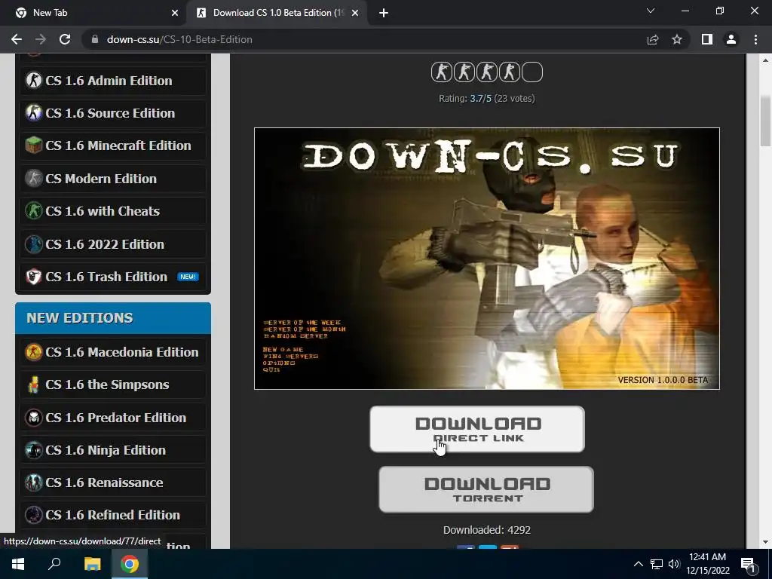Click the CS 1.6 Source Edition icon
This screenshot has width=772, height=579.
pos(33,113)
